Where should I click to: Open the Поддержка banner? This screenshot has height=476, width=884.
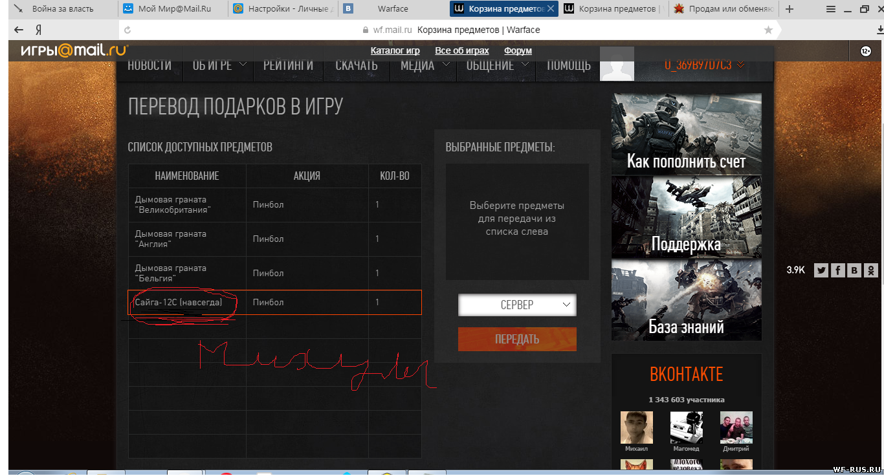coord(686,217)
